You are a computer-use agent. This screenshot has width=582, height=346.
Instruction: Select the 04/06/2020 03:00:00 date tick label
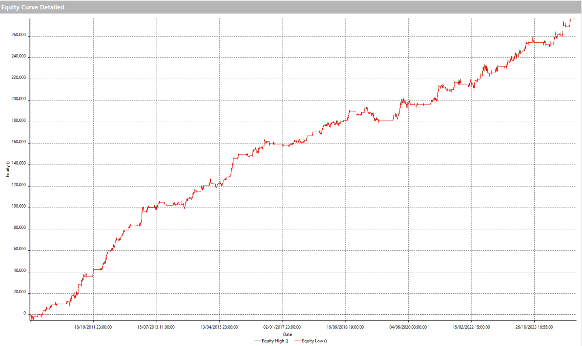408,327
